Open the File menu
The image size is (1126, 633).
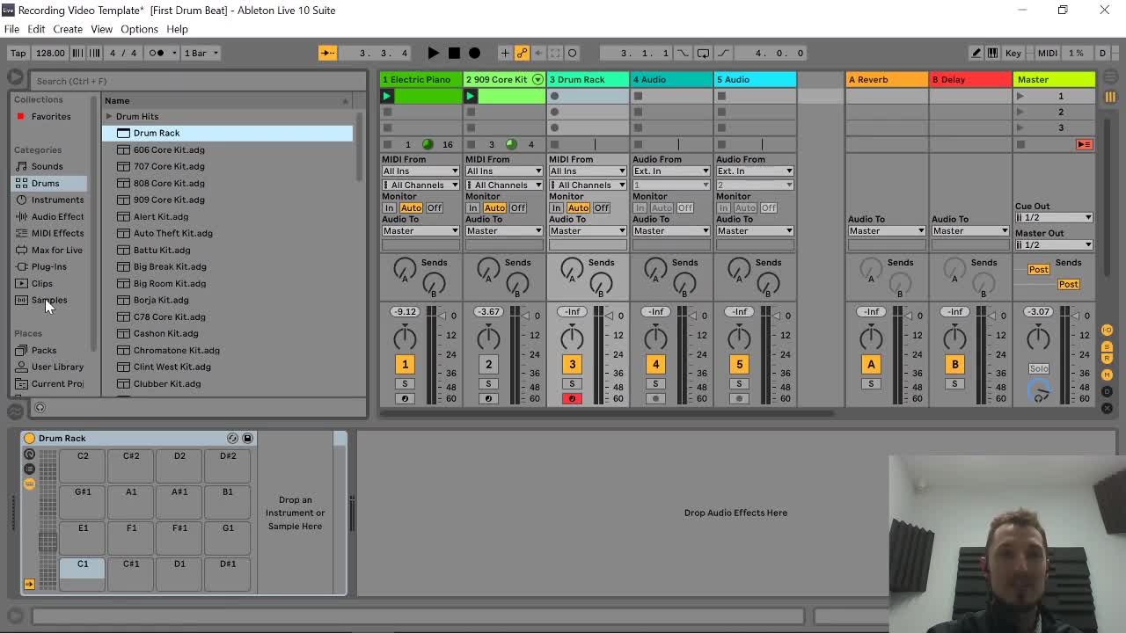pyautogui.click(x=11, y=29)
